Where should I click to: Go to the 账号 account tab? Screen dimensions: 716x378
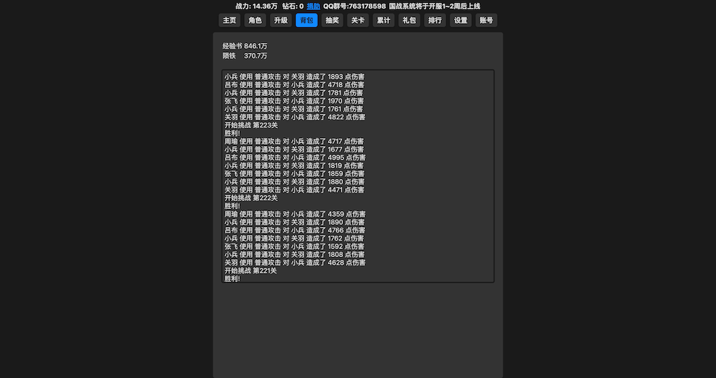(486, 20)
